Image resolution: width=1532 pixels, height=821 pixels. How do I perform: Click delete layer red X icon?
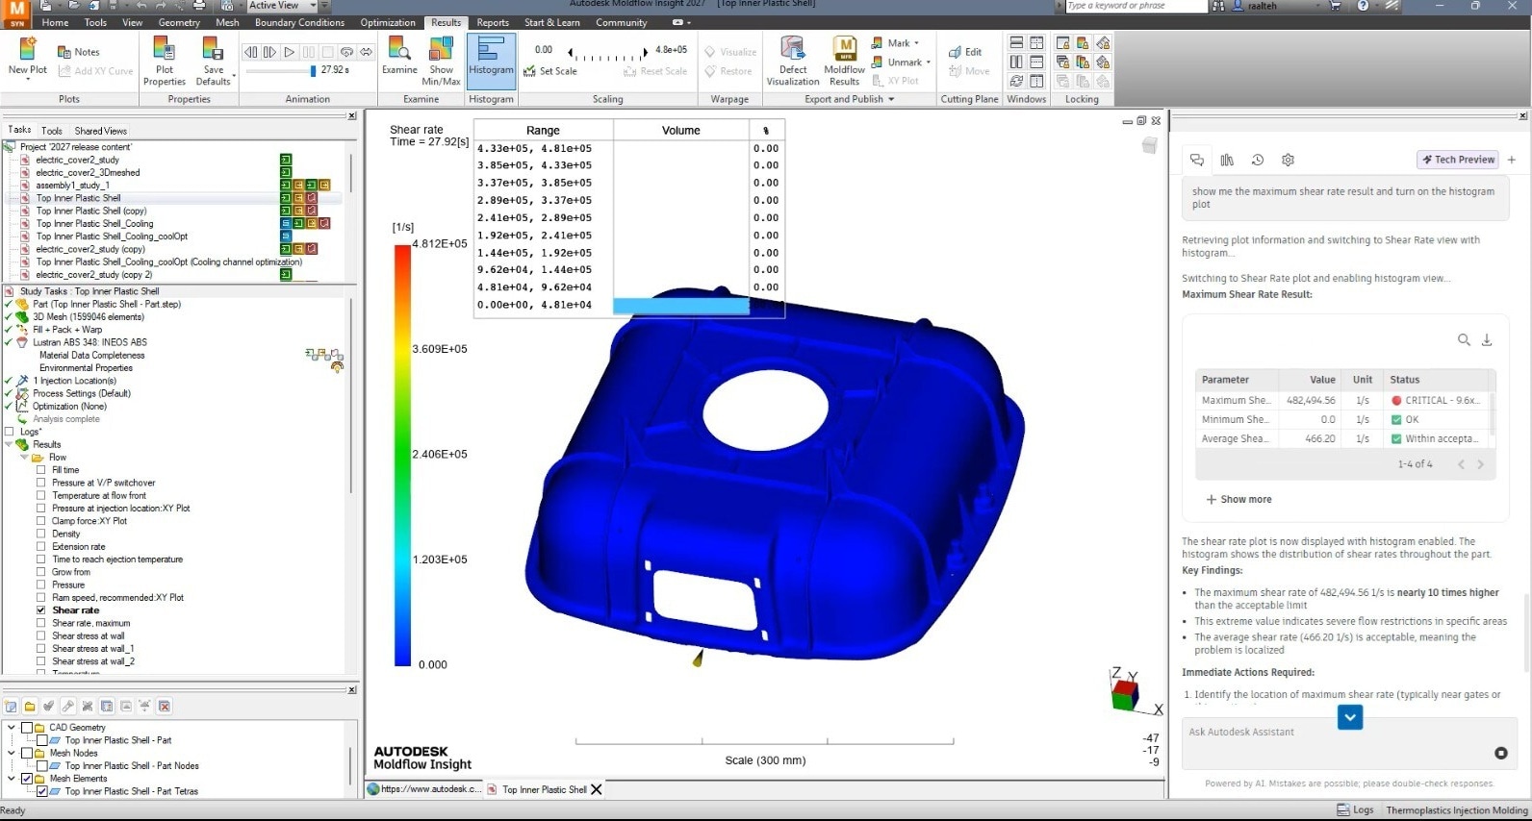tap(165, 706)
